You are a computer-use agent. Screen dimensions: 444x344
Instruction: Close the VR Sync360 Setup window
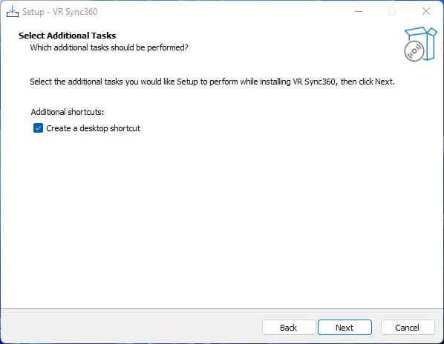(426, 12)
